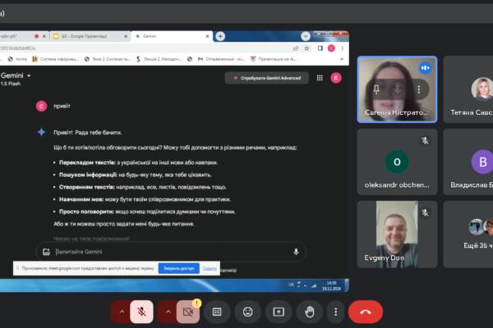Click network signal icon in system tray

(314, 285)
